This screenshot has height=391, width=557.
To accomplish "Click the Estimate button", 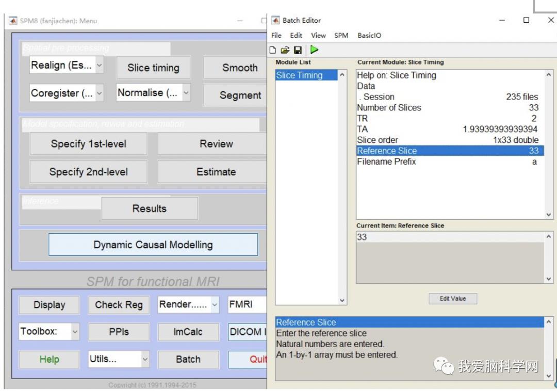I will (x=212, y=172).
